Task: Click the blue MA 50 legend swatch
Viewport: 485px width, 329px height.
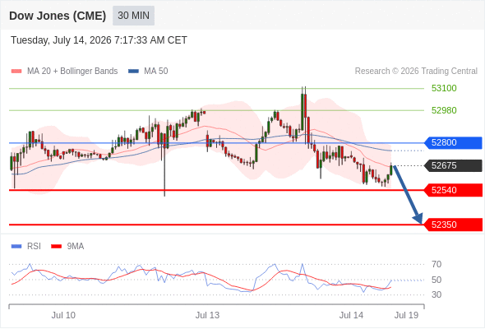Action: (x=133, y=72)
